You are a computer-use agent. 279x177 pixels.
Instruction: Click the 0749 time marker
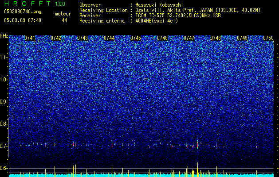(x=242, y=38)
